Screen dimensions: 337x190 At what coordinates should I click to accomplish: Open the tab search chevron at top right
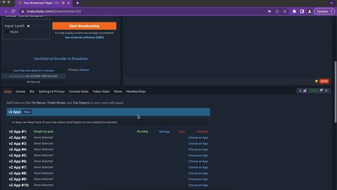[332, 3]
